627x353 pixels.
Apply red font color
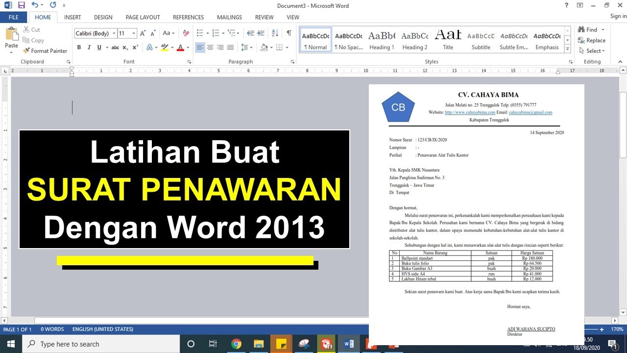pos(181,48)
